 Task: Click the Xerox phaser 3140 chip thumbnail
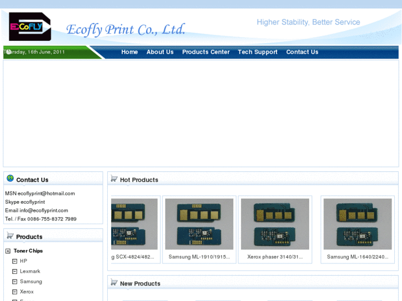tap(275, 224)
